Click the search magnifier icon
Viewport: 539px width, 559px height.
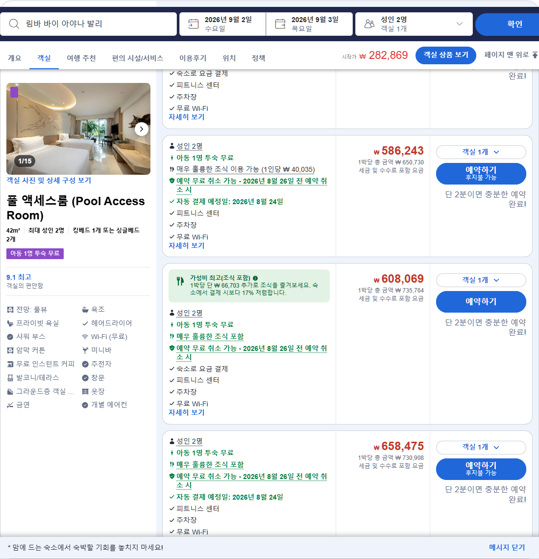[x=14, y=24]
